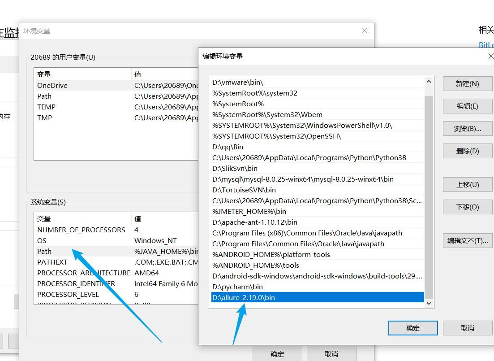Cancel with 取消 in 编辑环境变量 dialog
The image size is (494, 361).
coord(468,328)
